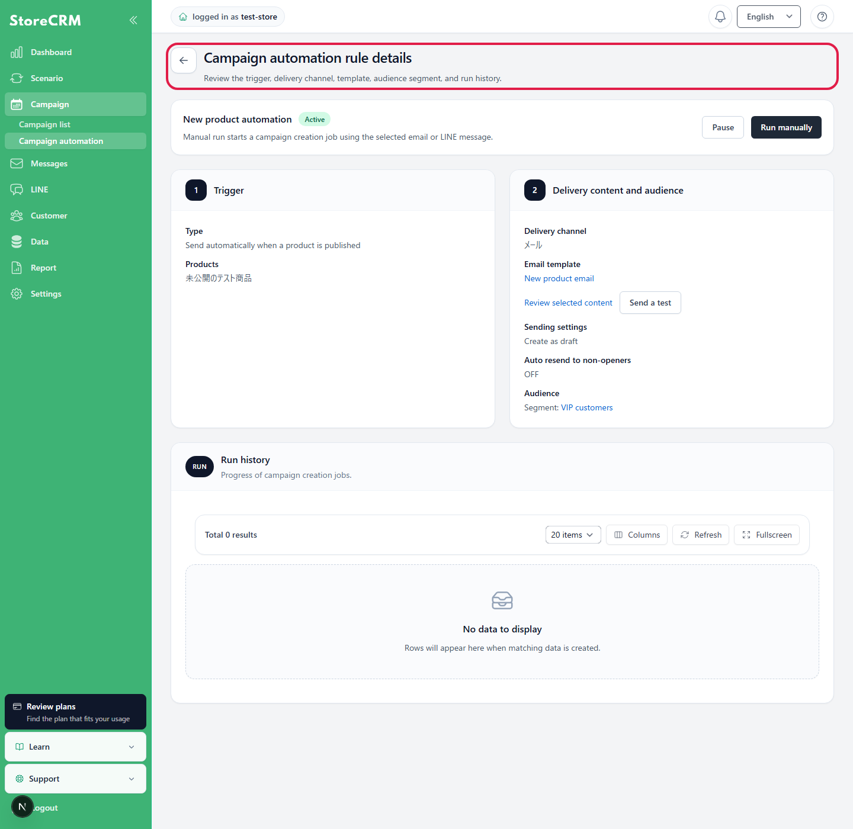The height and width of the screenshot is (829, 853).
Task: Open Scenario in the sidebar
Action: 75,78
